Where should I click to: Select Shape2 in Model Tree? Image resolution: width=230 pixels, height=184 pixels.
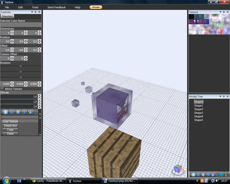coord(199,109)
